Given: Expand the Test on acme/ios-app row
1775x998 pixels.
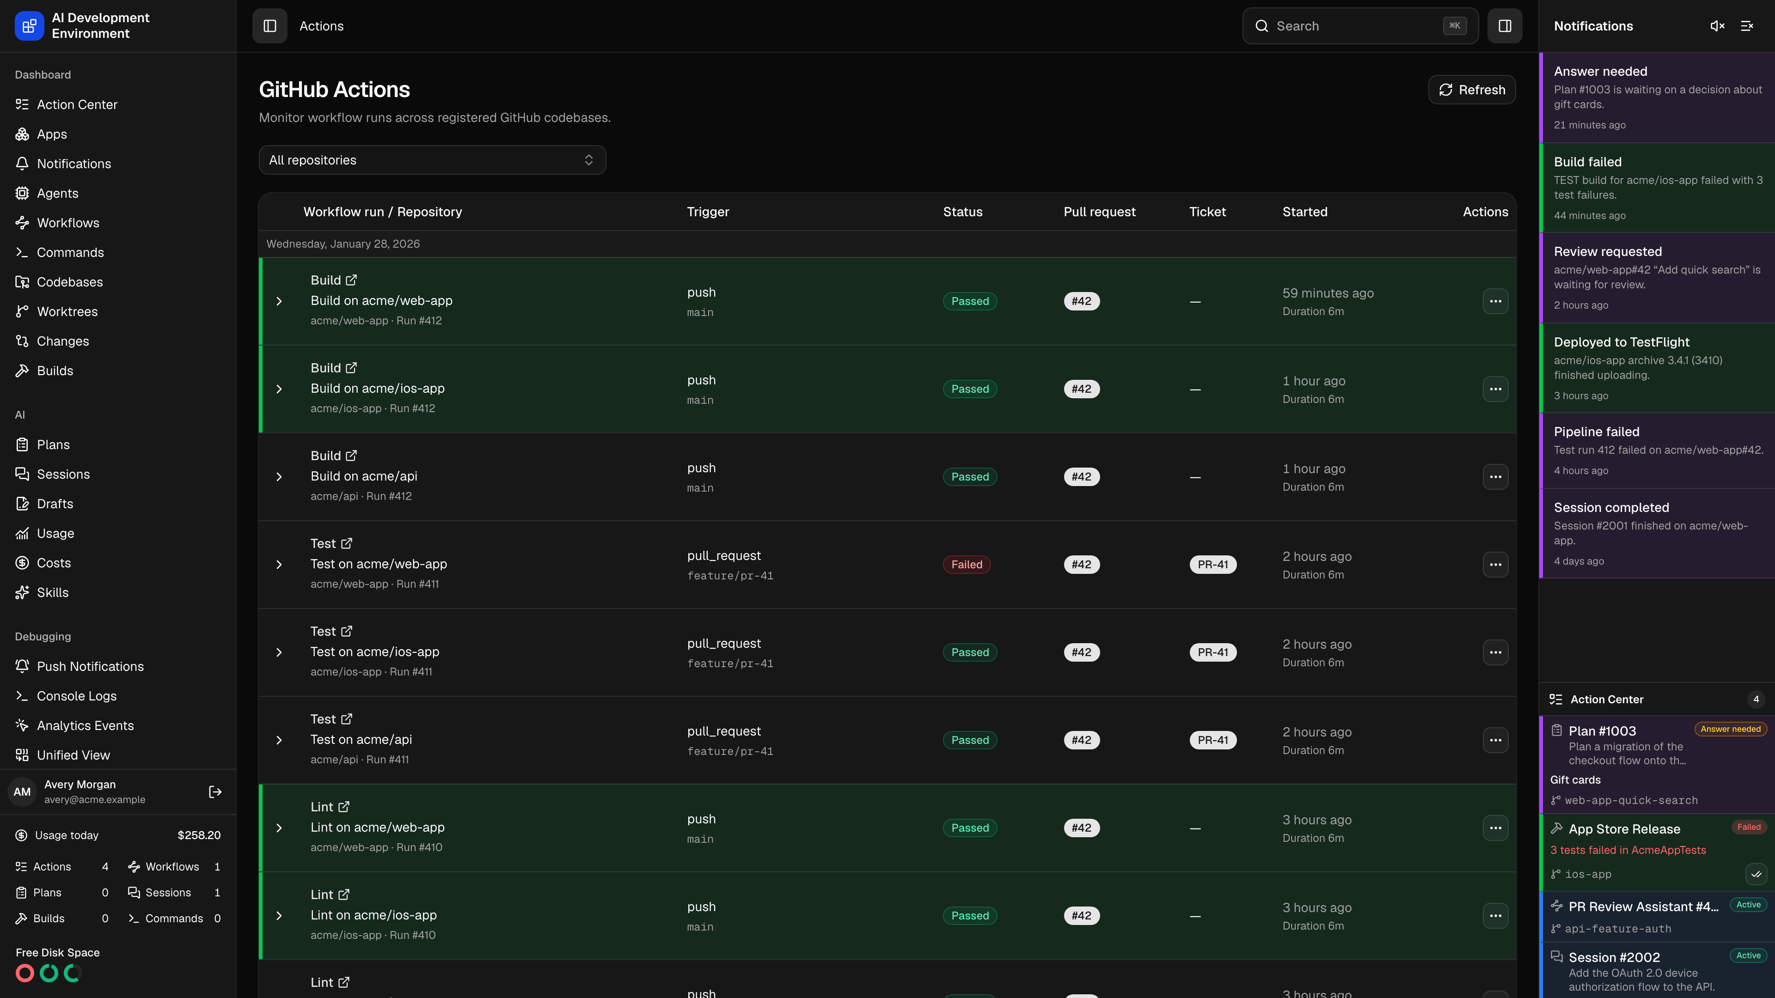Looking at the screenshot, I should click(279, 652).
